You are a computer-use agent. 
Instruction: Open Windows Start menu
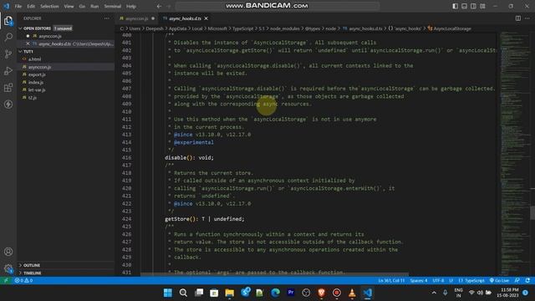pyautogui.click(x=168, y=293)
